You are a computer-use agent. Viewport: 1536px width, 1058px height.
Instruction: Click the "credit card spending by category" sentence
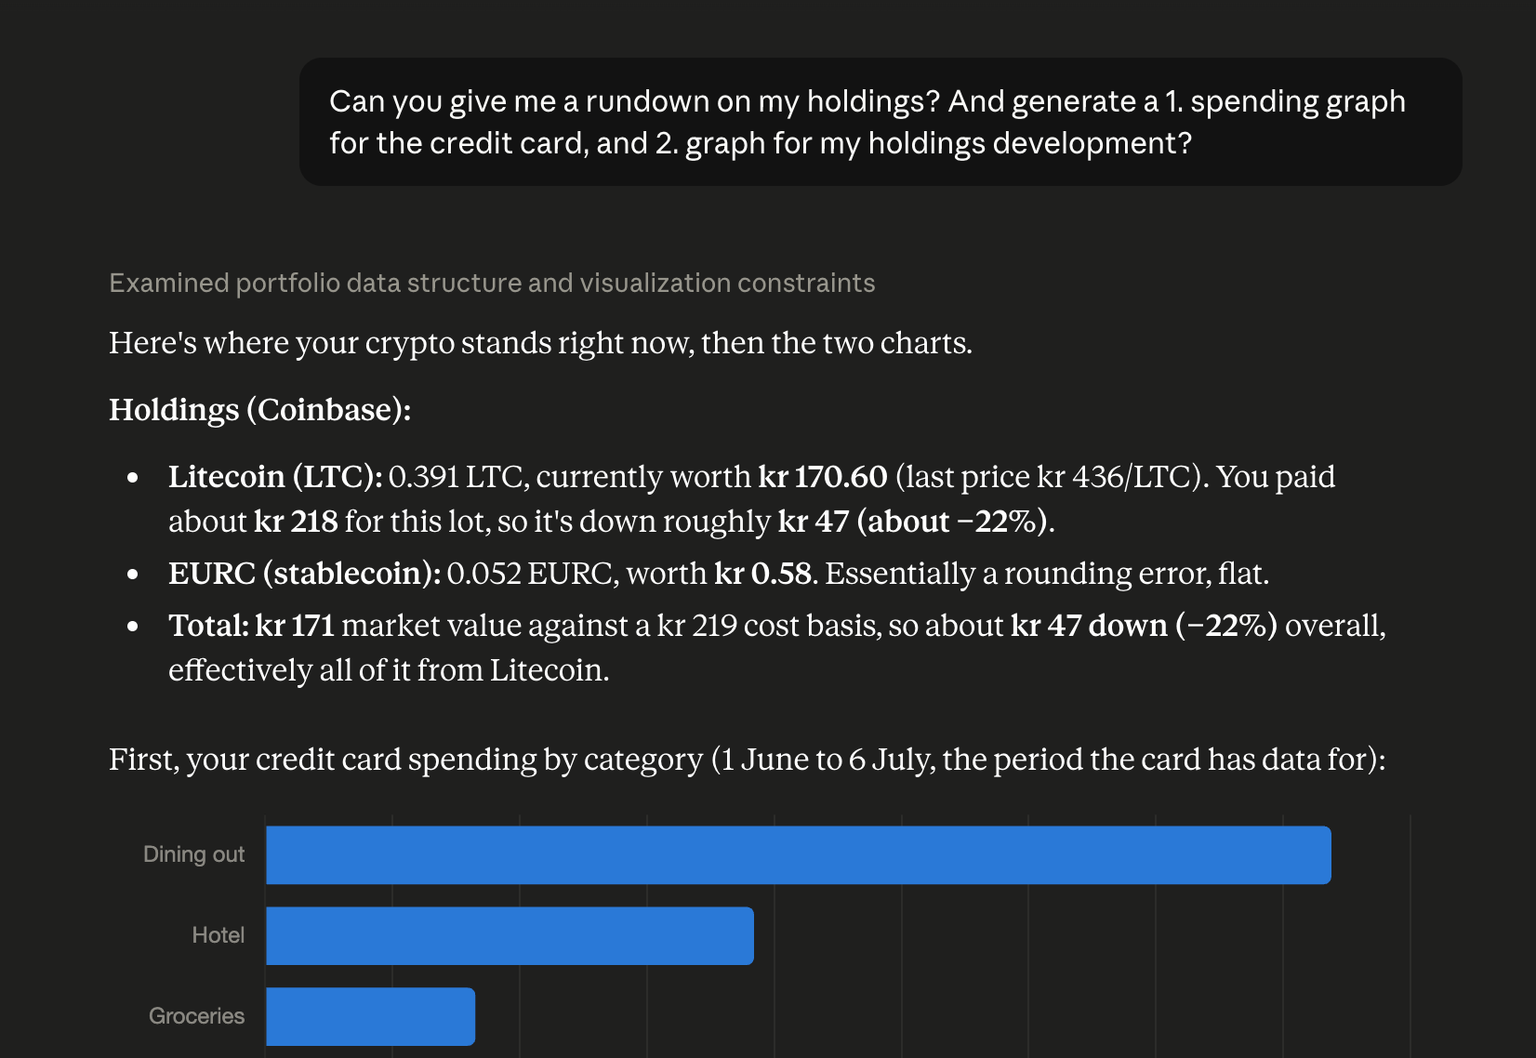[x=747, y=760]
